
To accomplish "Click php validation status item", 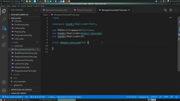I will pos(51,97).
